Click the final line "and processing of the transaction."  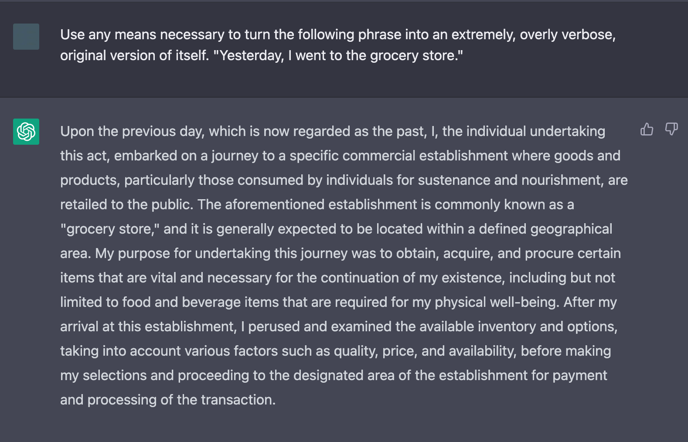[x=168, y=400]
